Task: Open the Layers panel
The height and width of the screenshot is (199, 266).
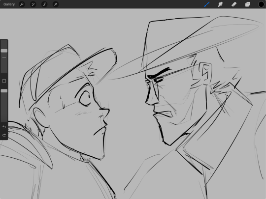Action: [x=247, y=4]
